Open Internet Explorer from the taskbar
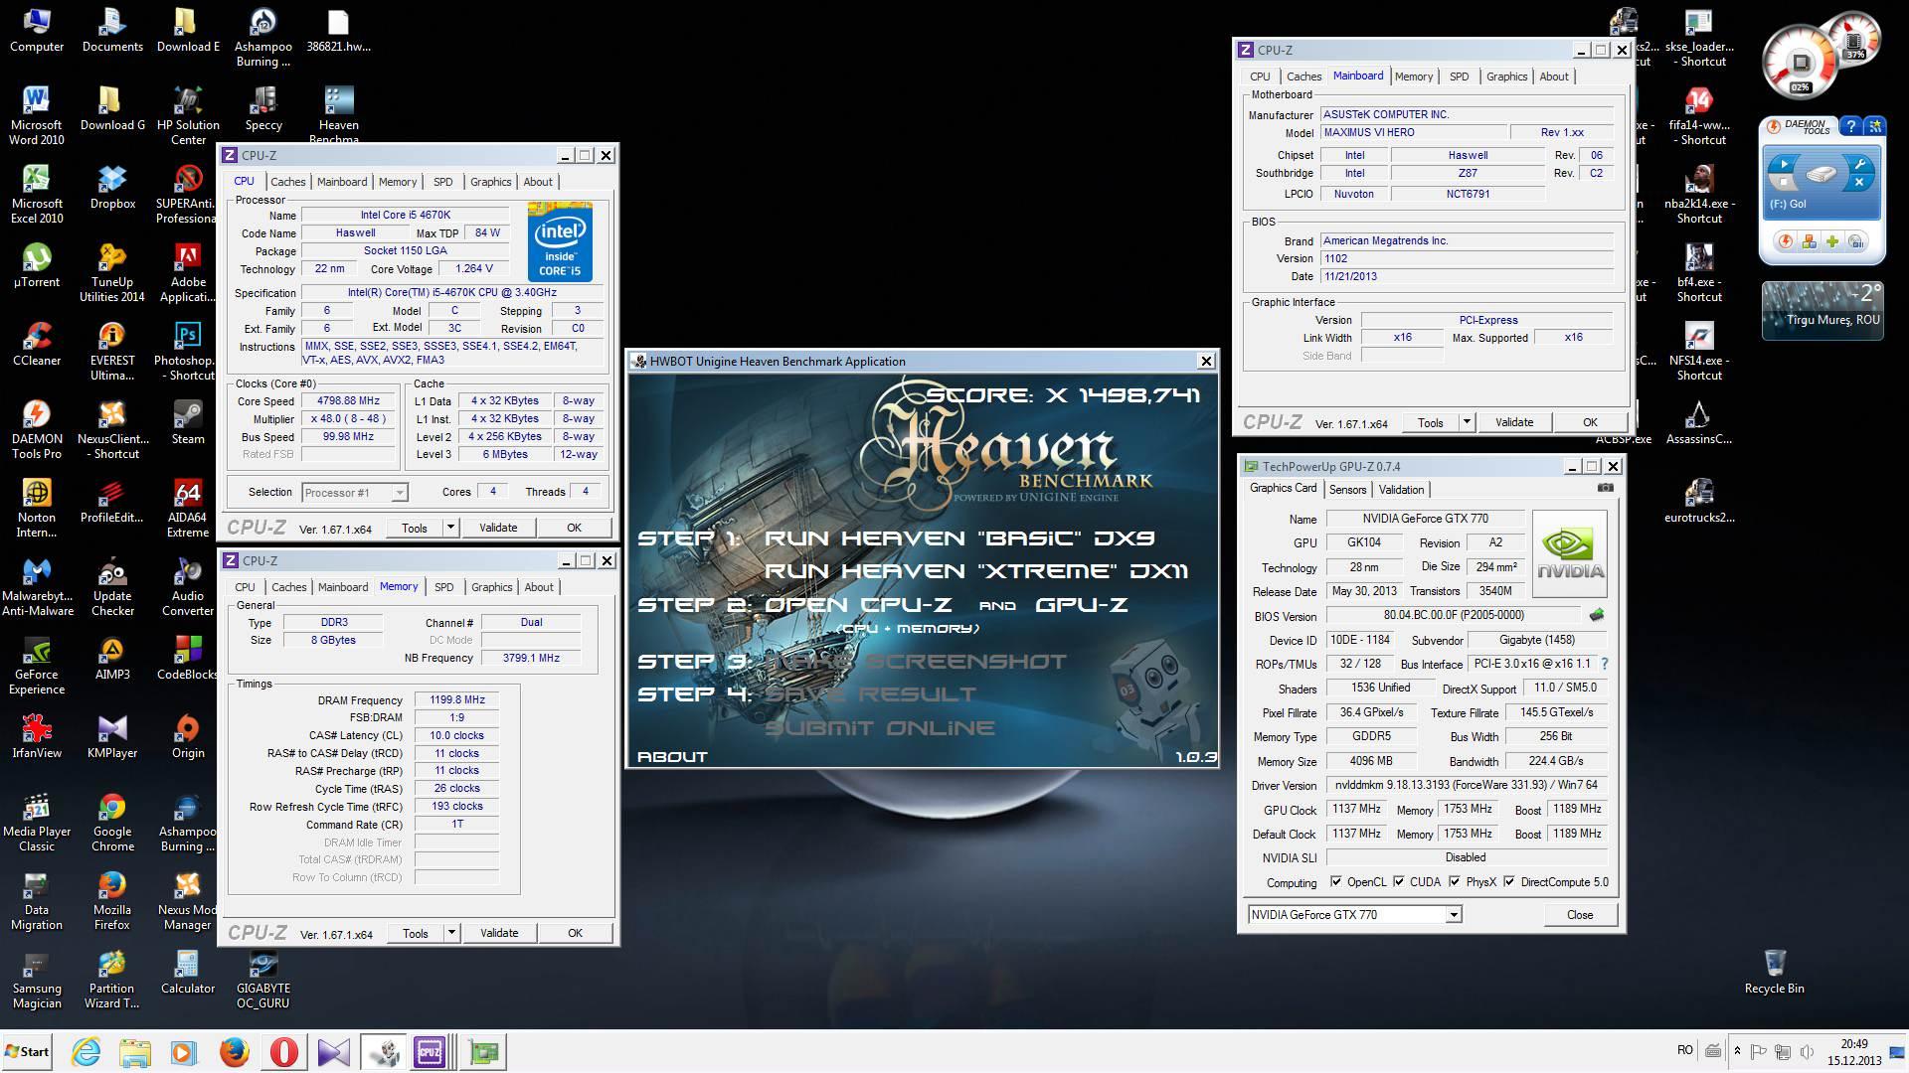 [x=87, y=1051]
